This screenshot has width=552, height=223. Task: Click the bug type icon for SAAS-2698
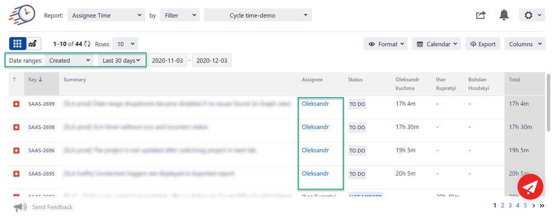click(16, 128)
